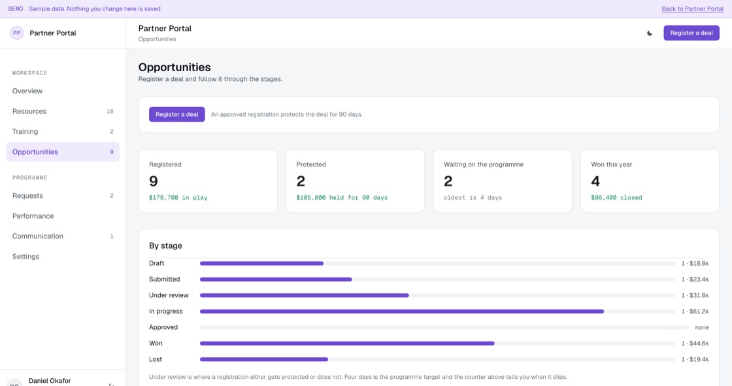Click the In progress stage bar
Image resolution: width=732 pixels, height=386 pixels.
point(437,312)
